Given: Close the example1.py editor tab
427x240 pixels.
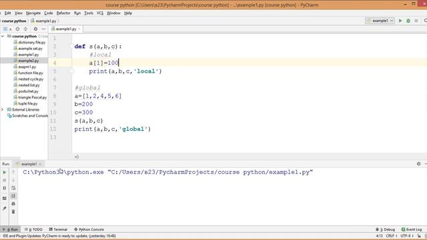Looking at the screenshot, I should (x=79, y=29).
